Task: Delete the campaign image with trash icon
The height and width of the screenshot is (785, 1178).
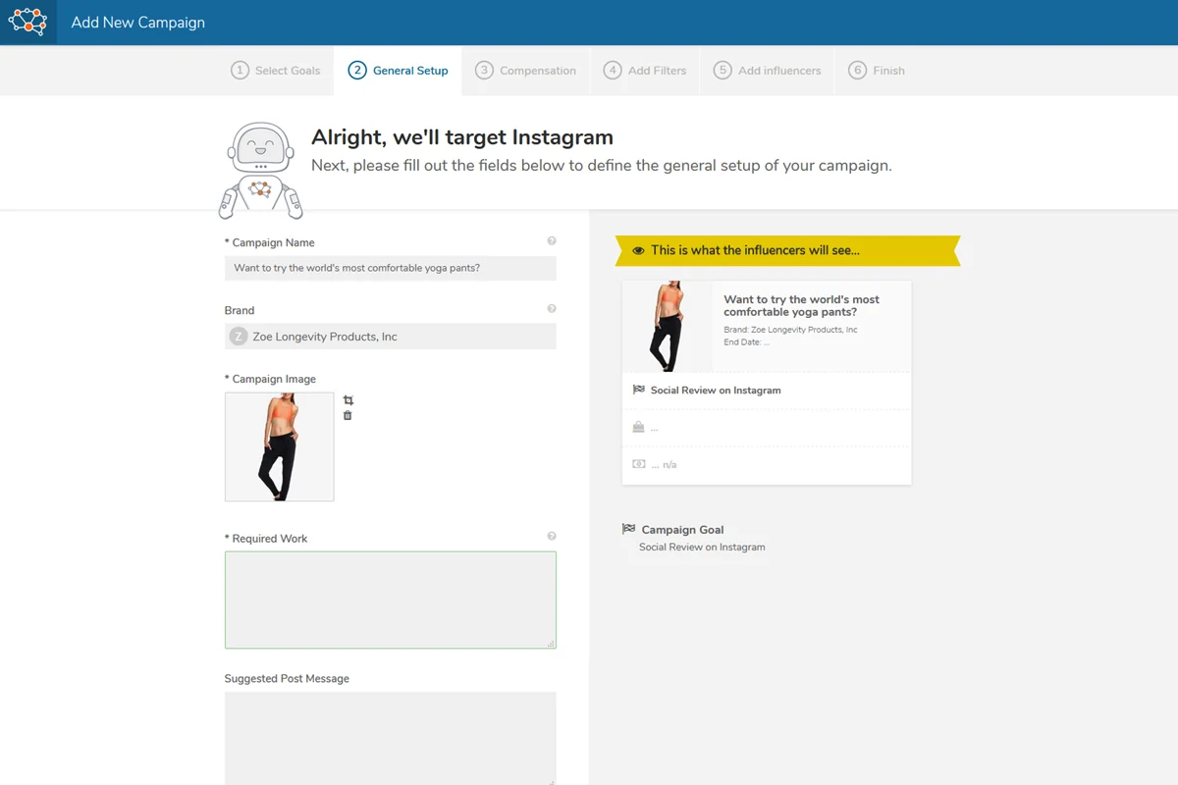Action: pyautogui.click(x=348, y=416)
